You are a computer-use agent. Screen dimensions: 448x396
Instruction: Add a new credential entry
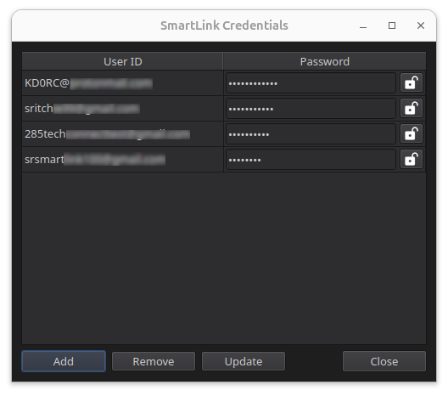pyautogui.click(x=64, y=361)
